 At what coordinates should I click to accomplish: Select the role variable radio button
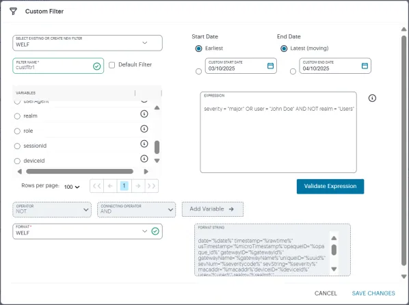(x=17, y=131)
